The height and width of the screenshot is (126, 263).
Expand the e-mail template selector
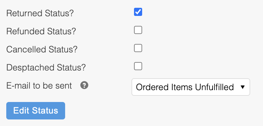click(191, 87)
